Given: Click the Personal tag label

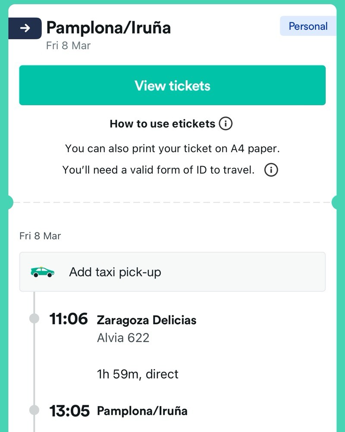Looking at the screenshot, I should pos(308,26).
